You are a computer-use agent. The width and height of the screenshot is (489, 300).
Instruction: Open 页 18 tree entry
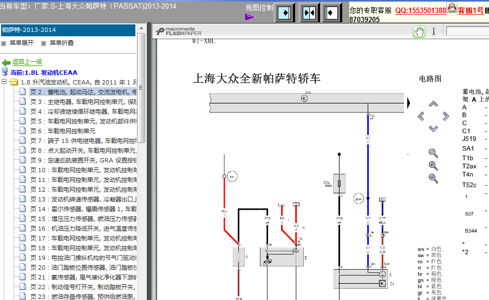[83, 248]
